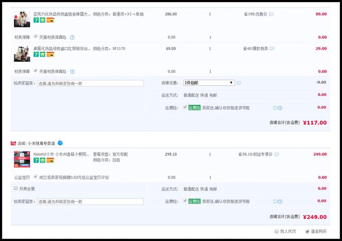Click the comment bubble next to 省40:爆款特卖
342x241 pixels.
(272, 48)
